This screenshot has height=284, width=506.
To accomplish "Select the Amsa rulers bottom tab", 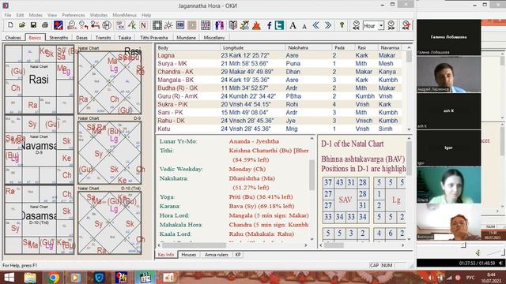I will [216, 255].
